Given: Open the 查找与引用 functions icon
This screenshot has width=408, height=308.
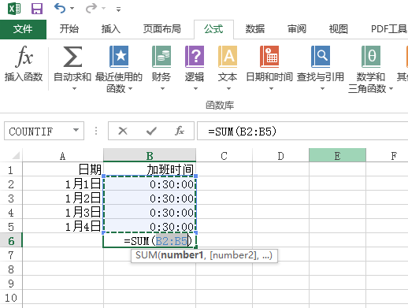Looking at the screenshot, I should (321, 57).
